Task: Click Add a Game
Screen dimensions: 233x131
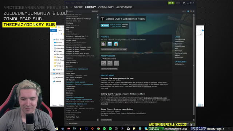Action: click(72, 123)
